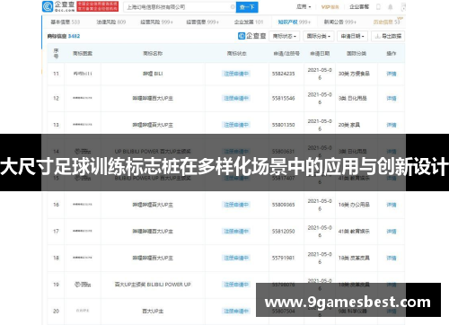Click the 注册申请中 status badge in row 16

pos(236,205)
